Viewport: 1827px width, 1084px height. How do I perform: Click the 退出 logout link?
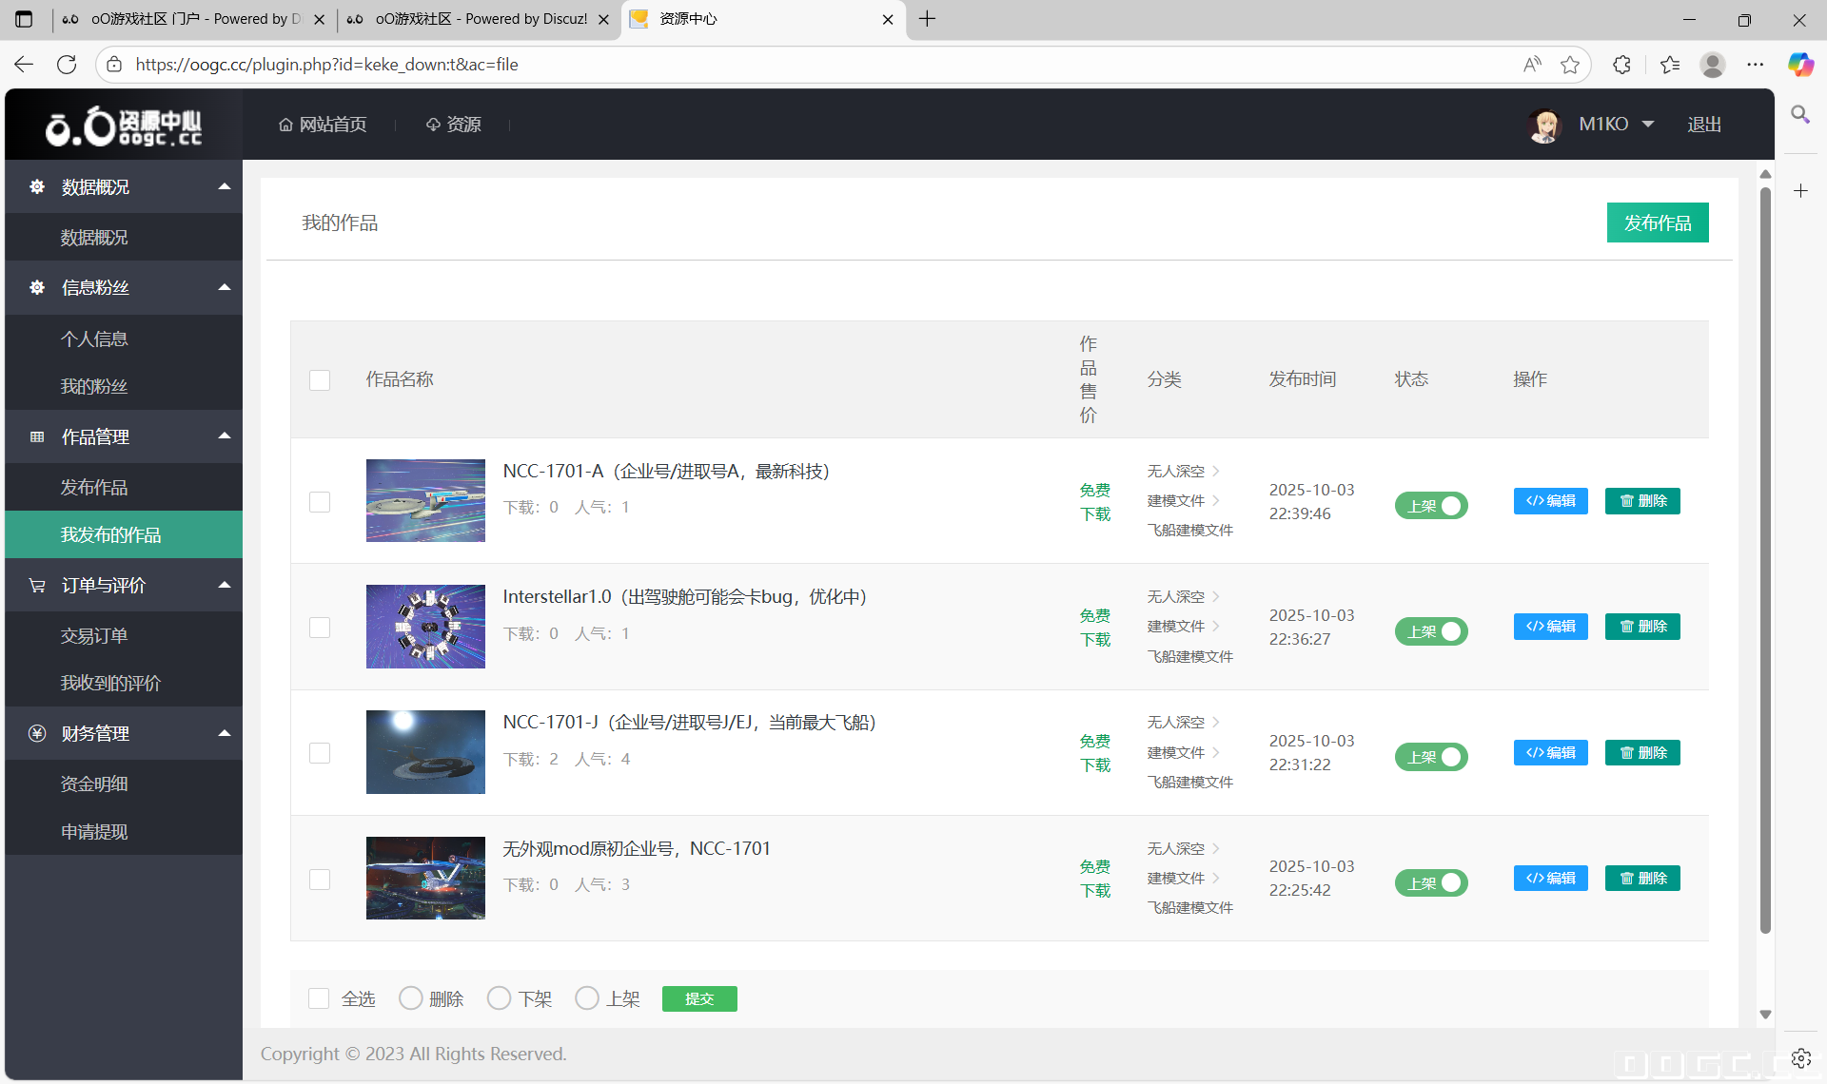(x=1703, y=124)
